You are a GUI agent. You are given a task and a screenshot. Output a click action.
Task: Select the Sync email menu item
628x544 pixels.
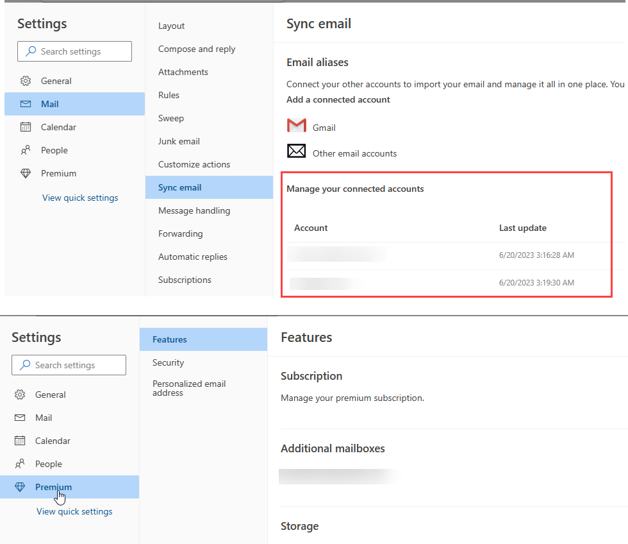click(209, 187)
